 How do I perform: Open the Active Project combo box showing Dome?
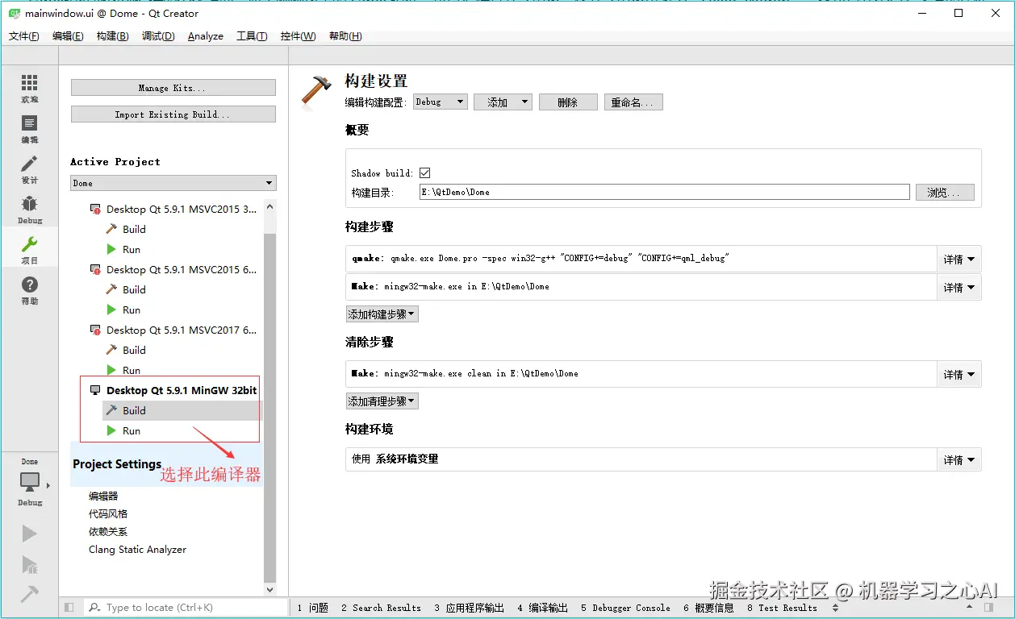173,183
